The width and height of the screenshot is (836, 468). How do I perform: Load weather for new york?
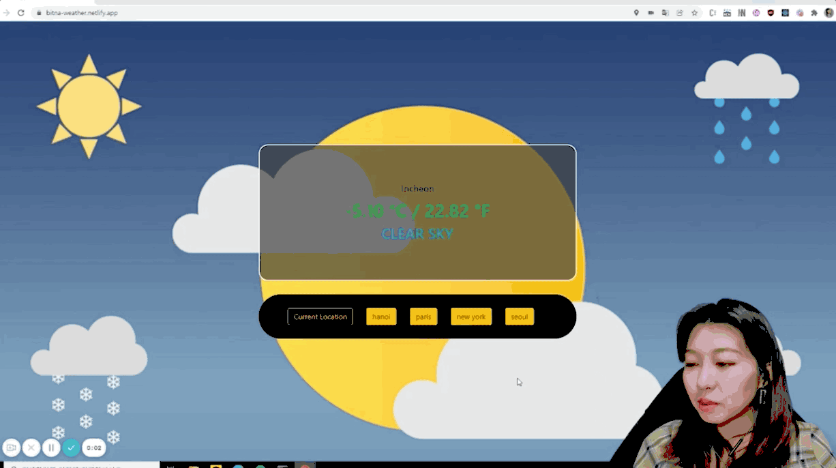(471, 317)
